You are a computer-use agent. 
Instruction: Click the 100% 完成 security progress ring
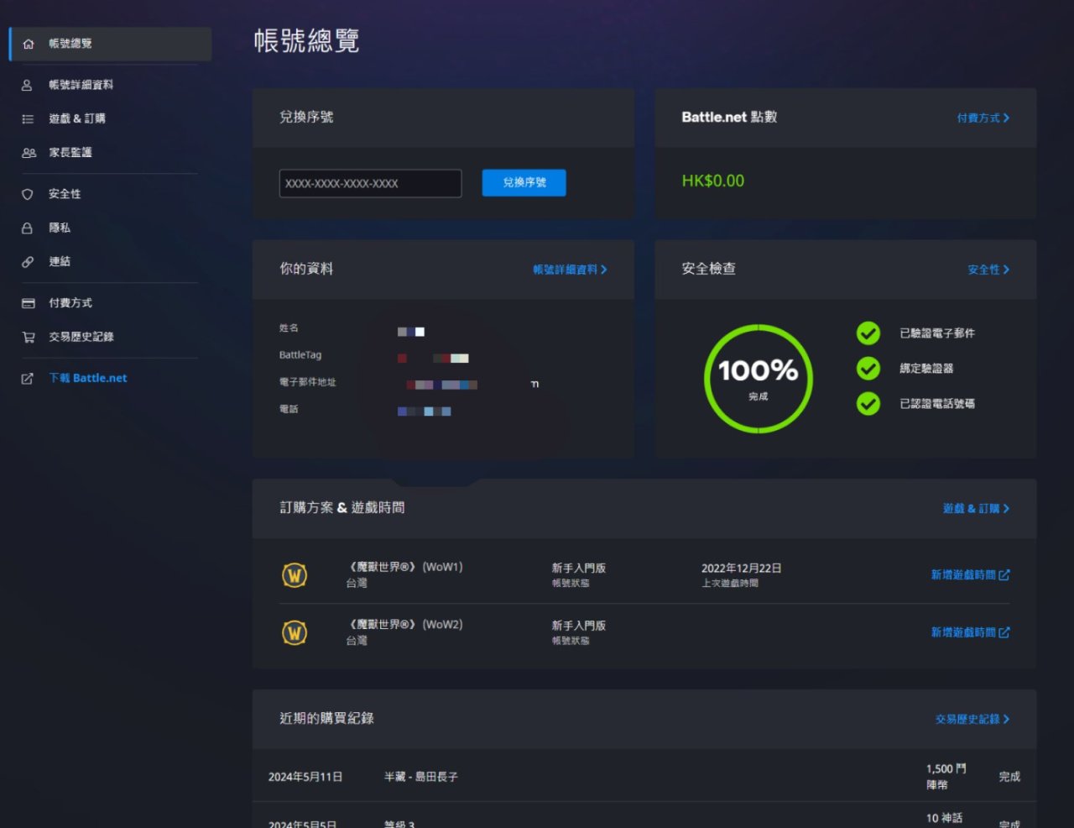pyautogui.click(x=759, y=379)
